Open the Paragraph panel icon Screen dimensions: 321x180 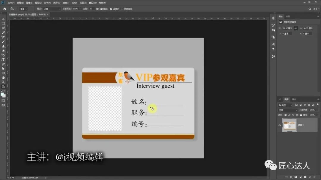click(273, 49)
